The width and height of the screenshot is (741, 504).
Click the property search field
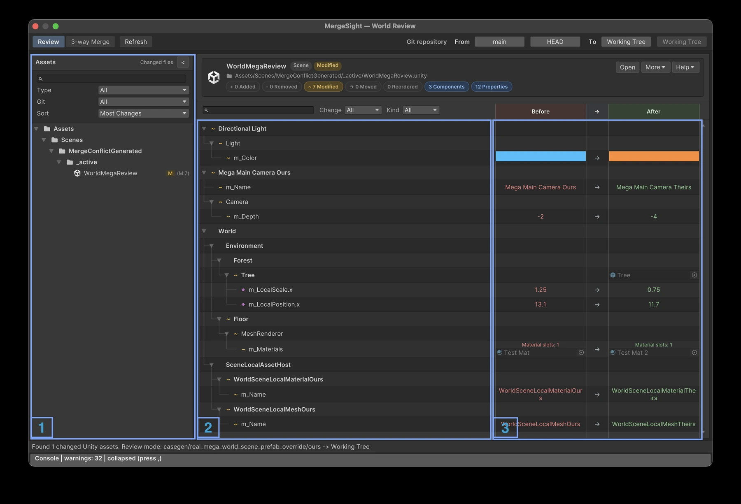(258, 110)
